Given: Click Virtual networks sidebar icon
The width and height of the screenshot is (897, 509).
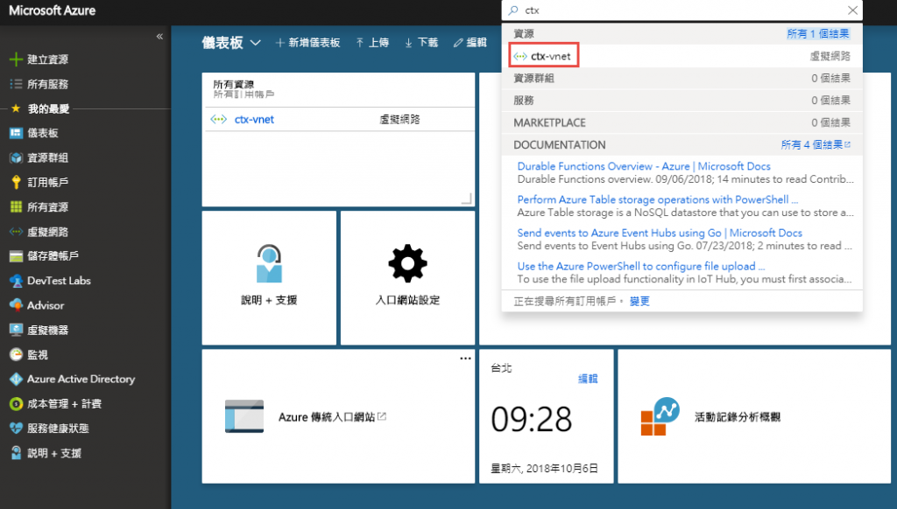Looking at the screenshot, I should pos(16,232).
